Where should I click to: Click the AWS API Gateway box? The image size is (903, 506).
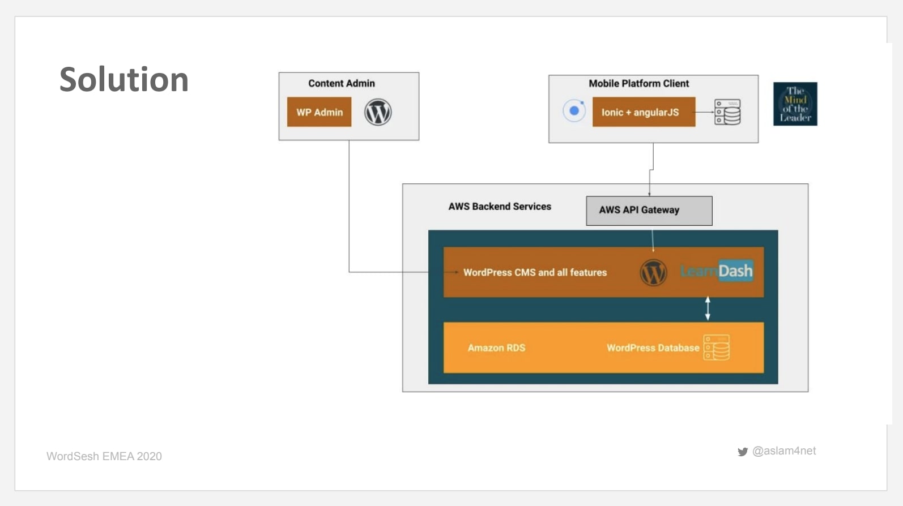[649, 211]
